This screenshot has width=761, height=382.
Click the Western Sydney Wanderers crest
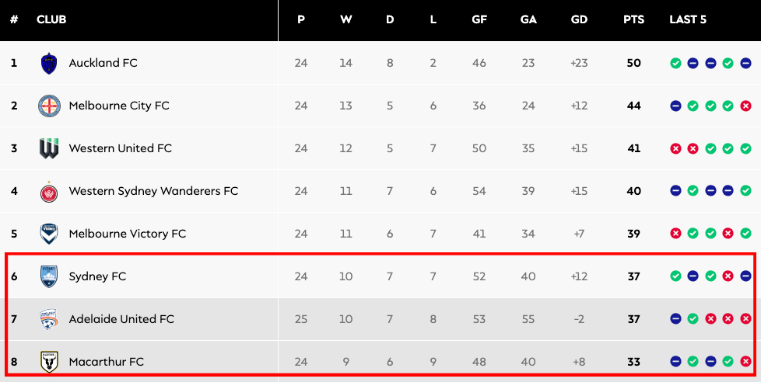[x=49, y=191]
